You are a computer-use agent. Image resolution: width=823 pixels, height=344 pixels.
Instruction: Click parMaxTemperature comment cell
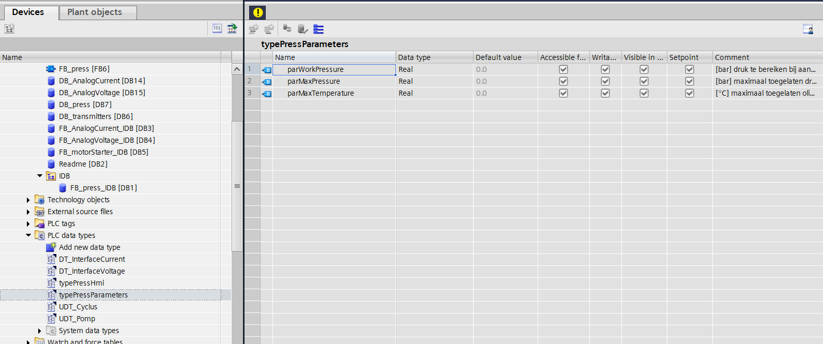pos(768,93)
